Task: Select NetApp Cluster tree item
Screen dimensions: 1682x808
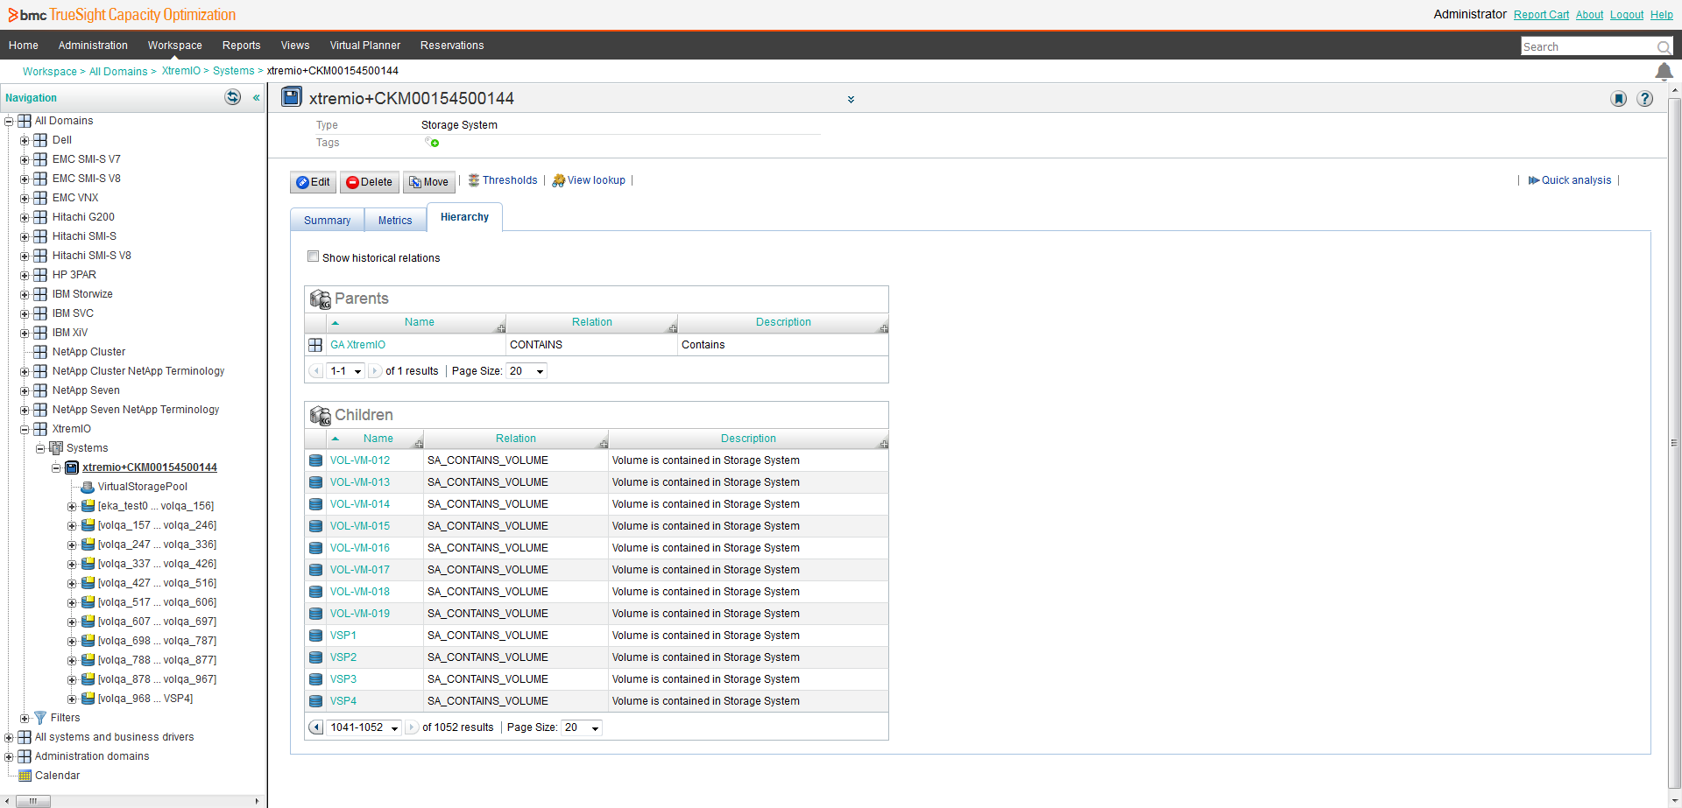Action: pyautogui.click(x=88, y=352)
